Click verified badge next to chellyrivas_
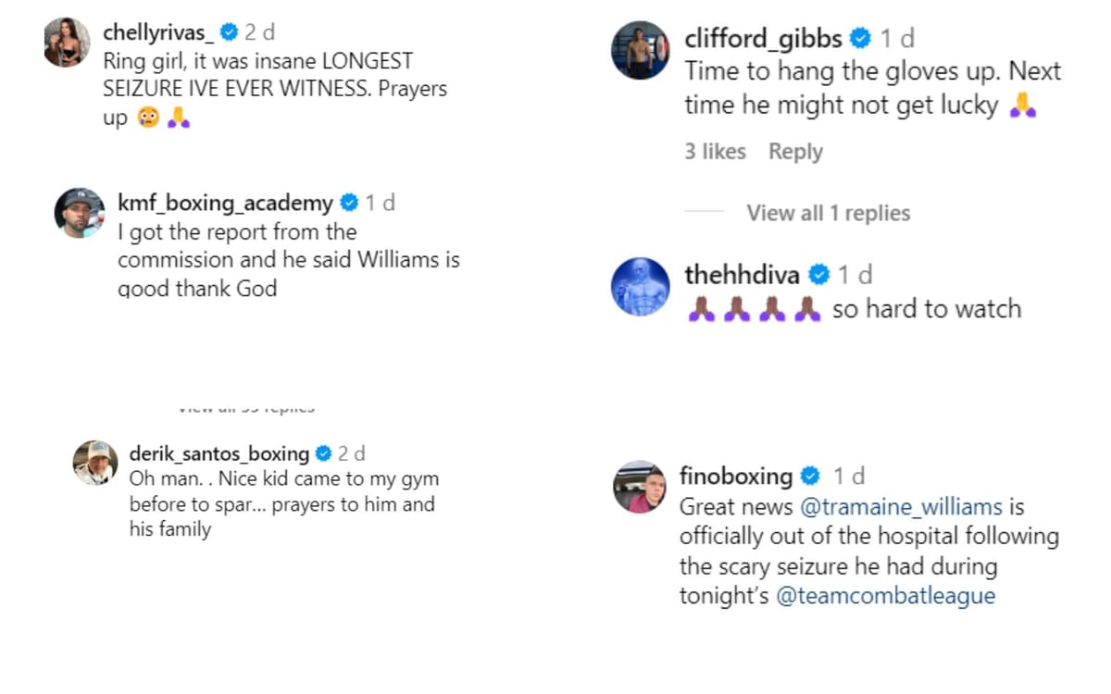 pyautogui.click(x=229, y=33)
